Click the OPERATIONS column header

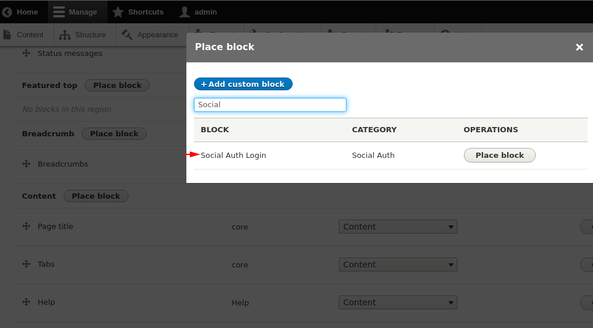tap(491, 130)
